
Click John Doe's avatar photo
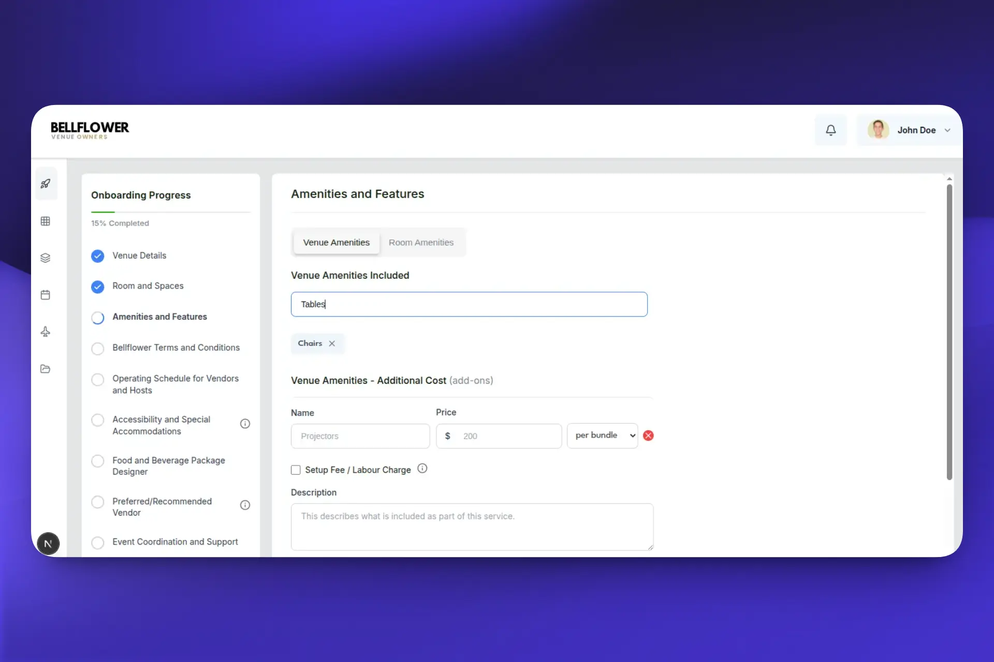pyautogui.click(x=878, y=130)
